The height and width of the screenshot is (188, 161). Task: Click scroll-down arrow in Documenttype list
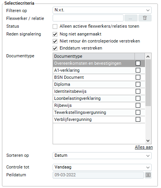[148, 141]
